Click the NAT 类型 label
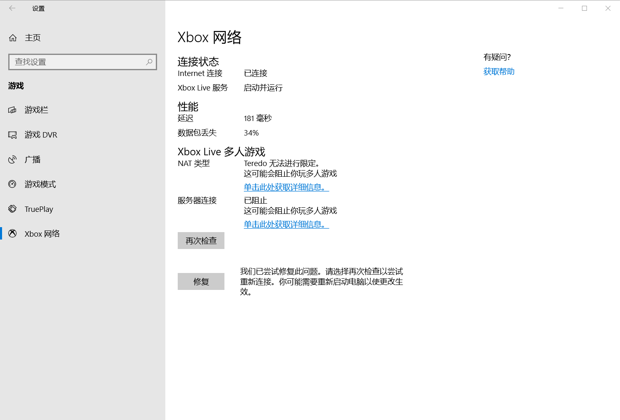 194,163
